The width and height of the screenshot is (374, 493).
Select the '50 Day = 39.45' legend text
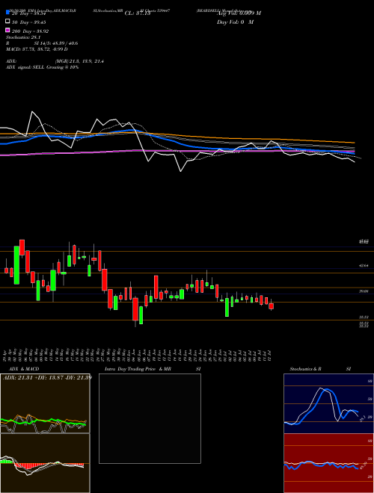pyautogui.click(x=28, y=22)
